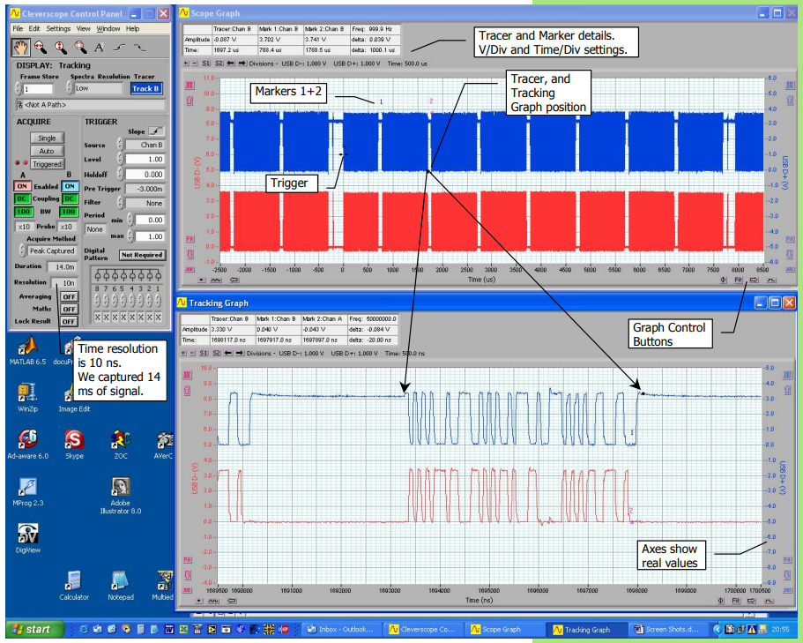This screenshot has height=643, width=803.
Task: Select the zoom magnifier tool
Action: tap(41, 47)
